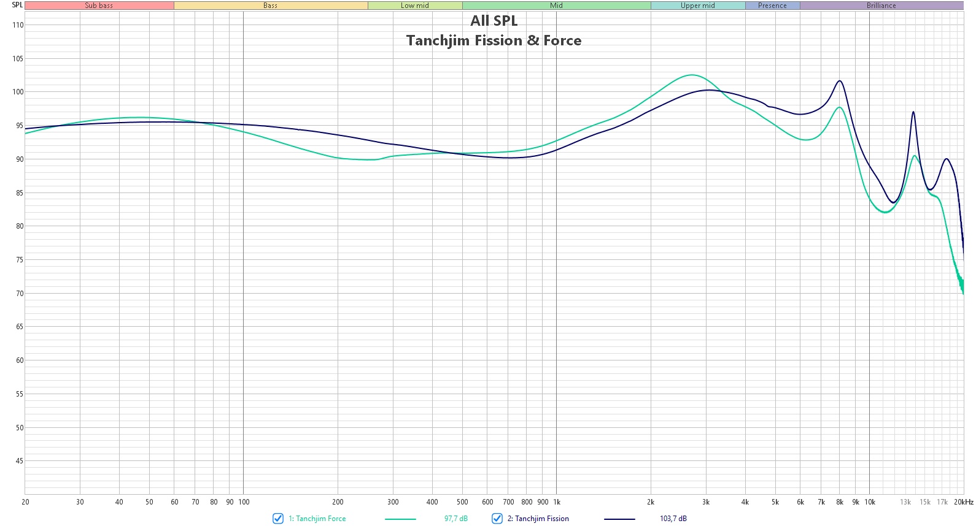Click the 'All SPL' graph title

tap(494, 21)
